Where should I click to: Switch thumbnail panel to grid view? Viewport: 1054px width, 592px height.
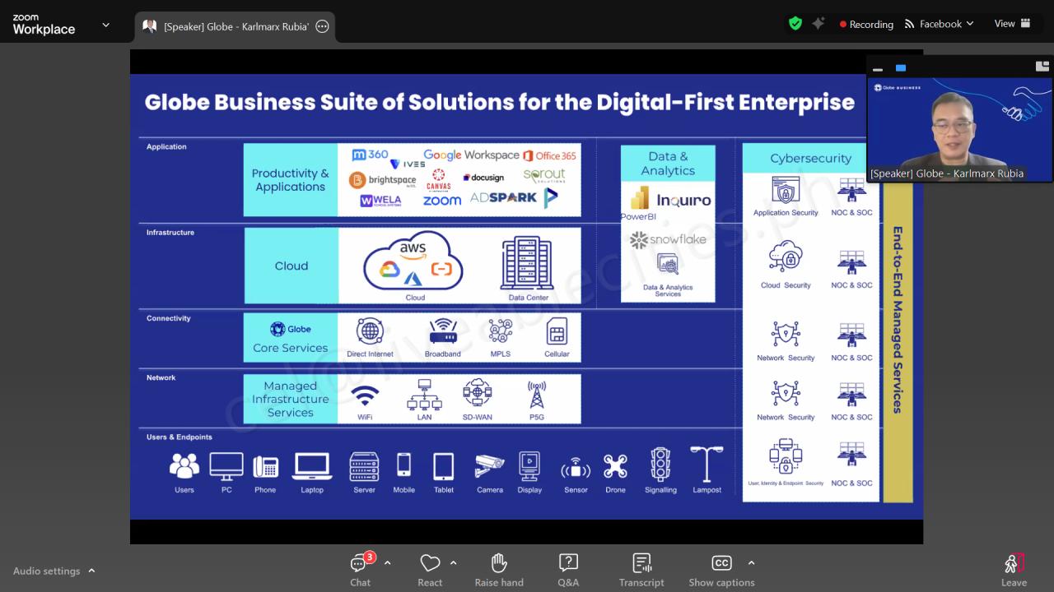click(x=1042, y=67)
